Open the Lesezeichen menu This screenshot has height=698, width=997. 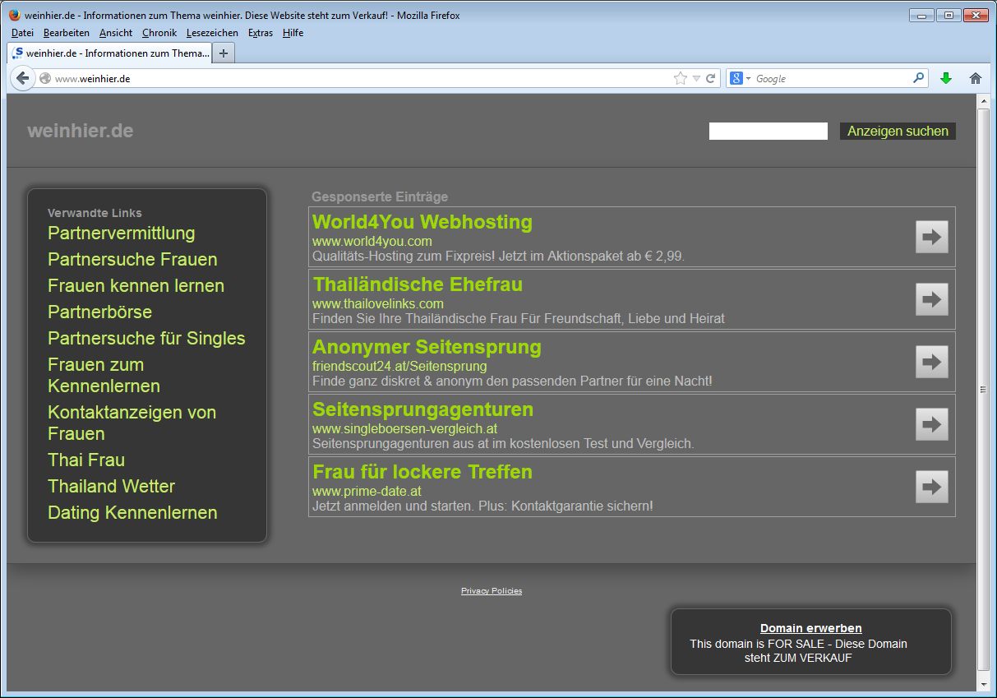coord(212,33)
